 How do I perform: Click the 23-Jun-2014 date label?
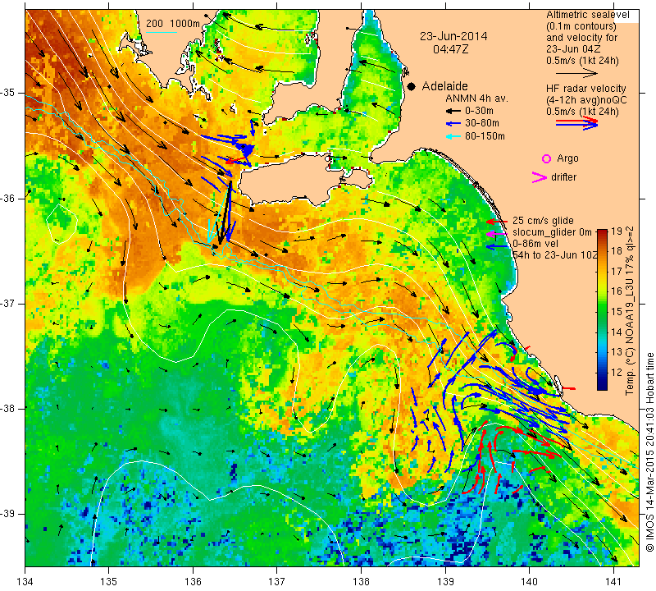point(453,36)
